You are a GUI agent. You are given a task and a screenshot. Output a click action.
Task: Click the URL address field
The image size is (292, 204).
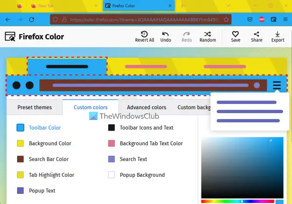coord(141,19)
